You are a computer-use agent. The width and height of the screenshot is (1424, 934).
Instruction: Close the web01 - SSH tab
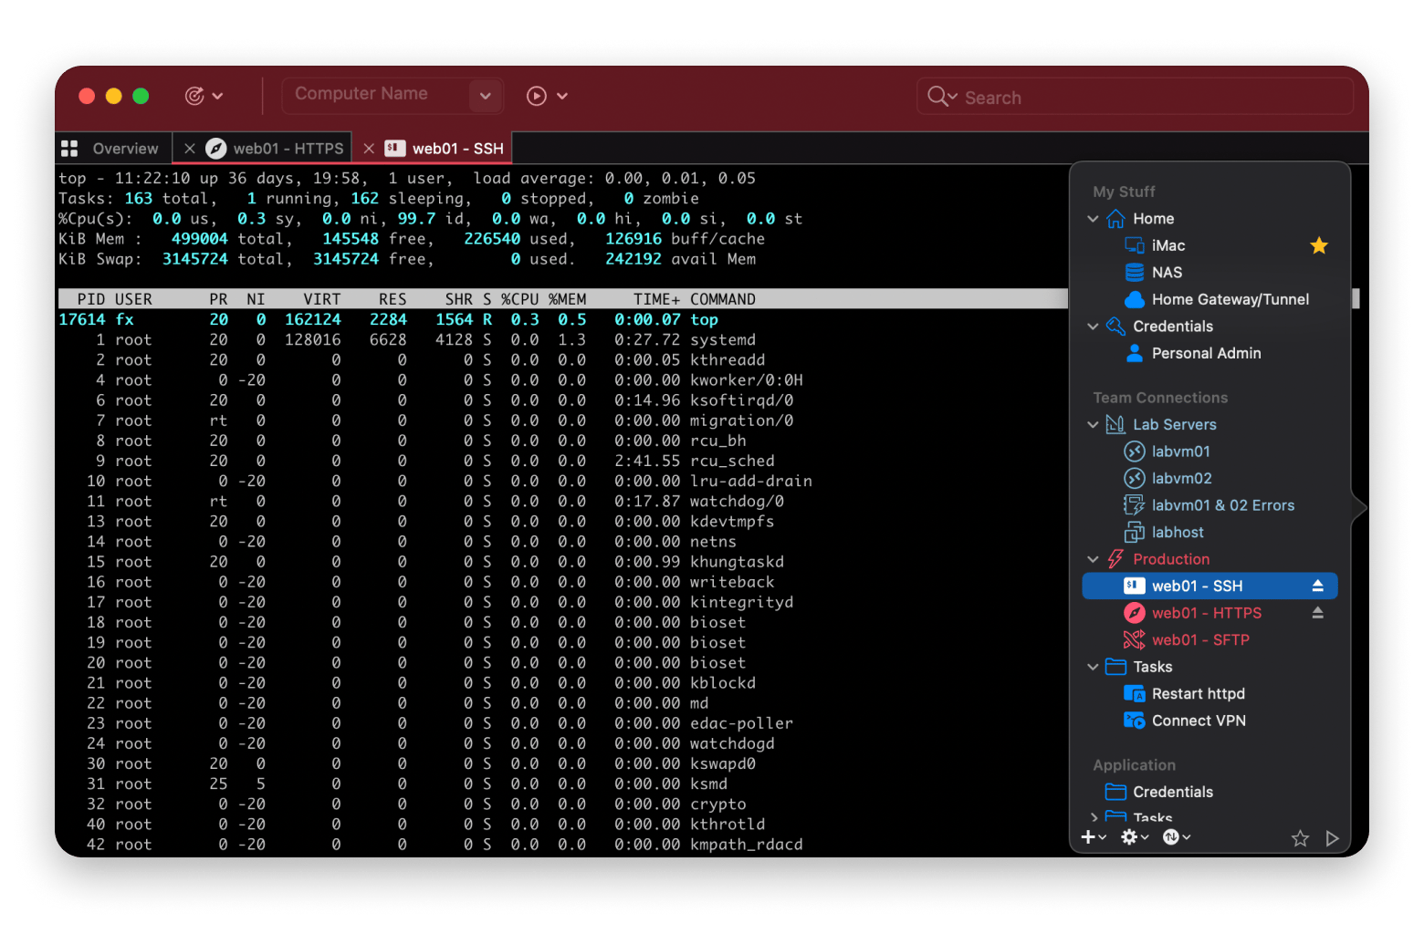click(369, 149)
